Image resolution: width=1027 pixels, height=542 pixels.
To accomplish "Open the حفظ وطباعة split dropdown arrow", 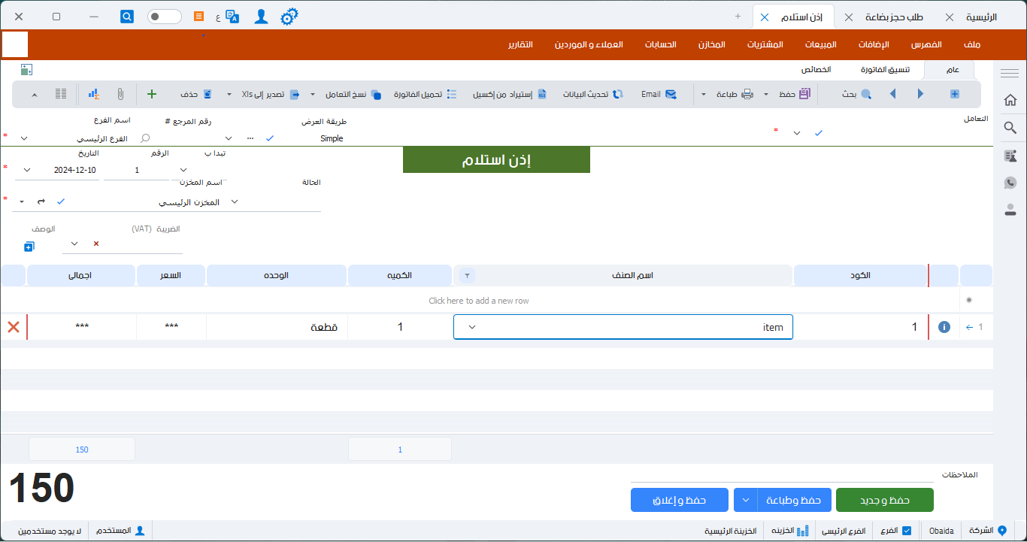I will [x=746, y=500].
